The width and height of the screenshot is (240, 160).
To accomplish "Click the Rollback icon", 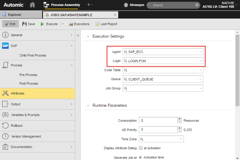I will click(x=5, y=126).
